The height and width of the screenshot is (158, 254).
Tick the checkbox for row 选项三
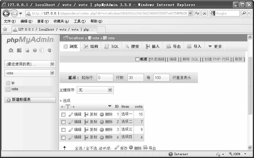coord(63,130)
